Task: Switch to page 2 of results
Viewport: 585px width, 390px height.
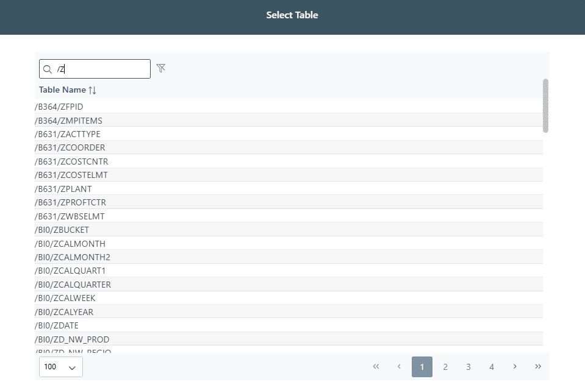Action: pos(445,366)
